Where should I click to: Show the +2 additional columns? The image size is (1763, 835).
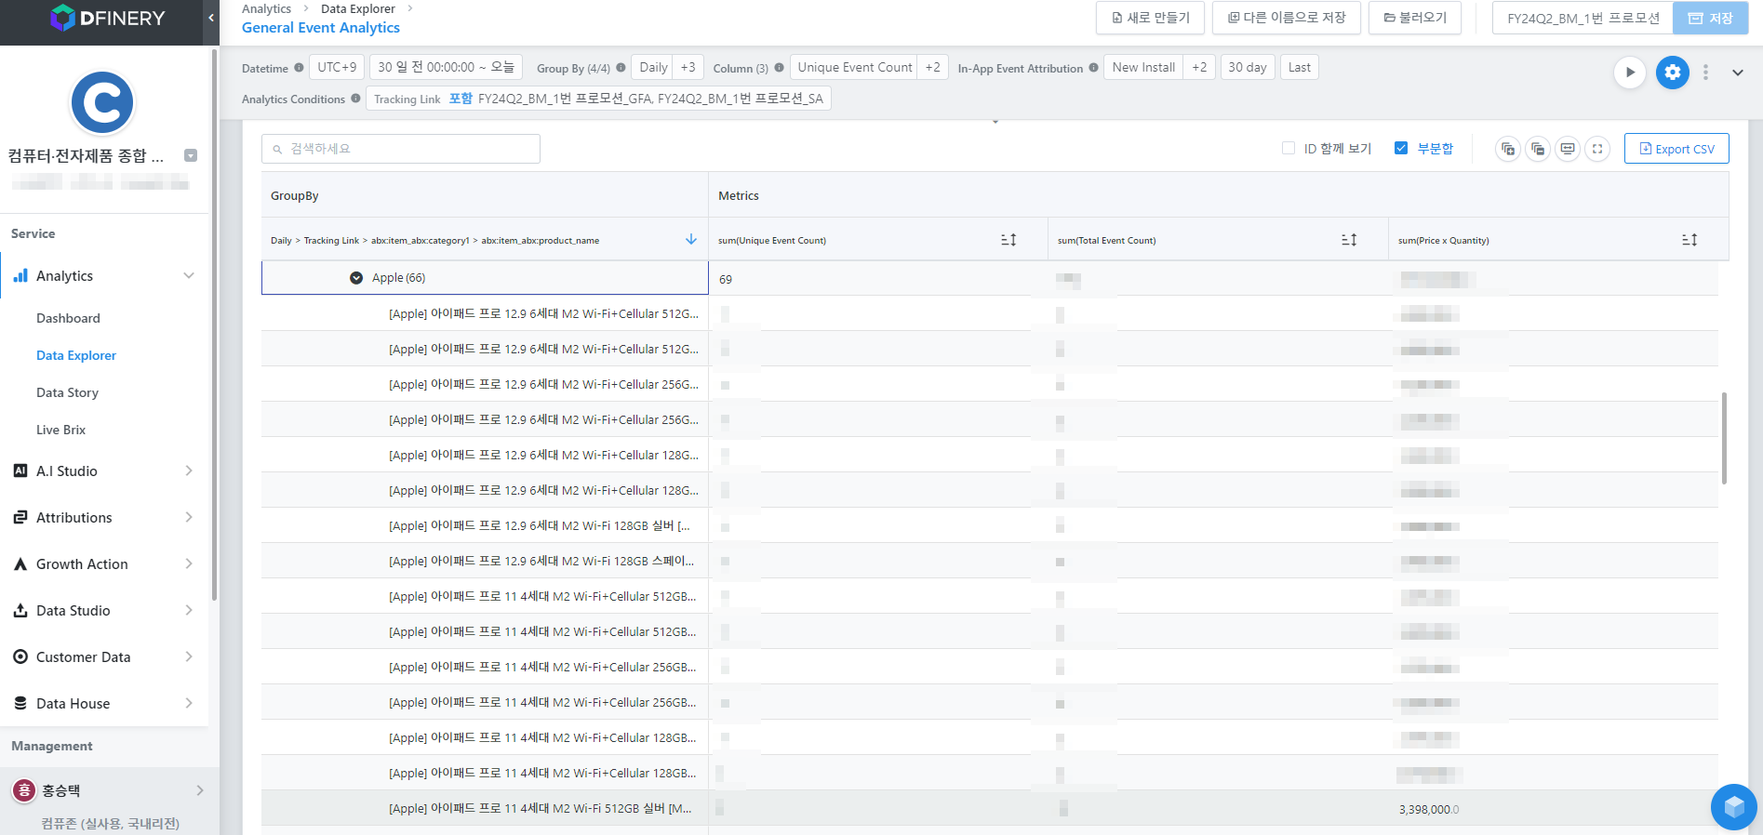coord(933,68)
